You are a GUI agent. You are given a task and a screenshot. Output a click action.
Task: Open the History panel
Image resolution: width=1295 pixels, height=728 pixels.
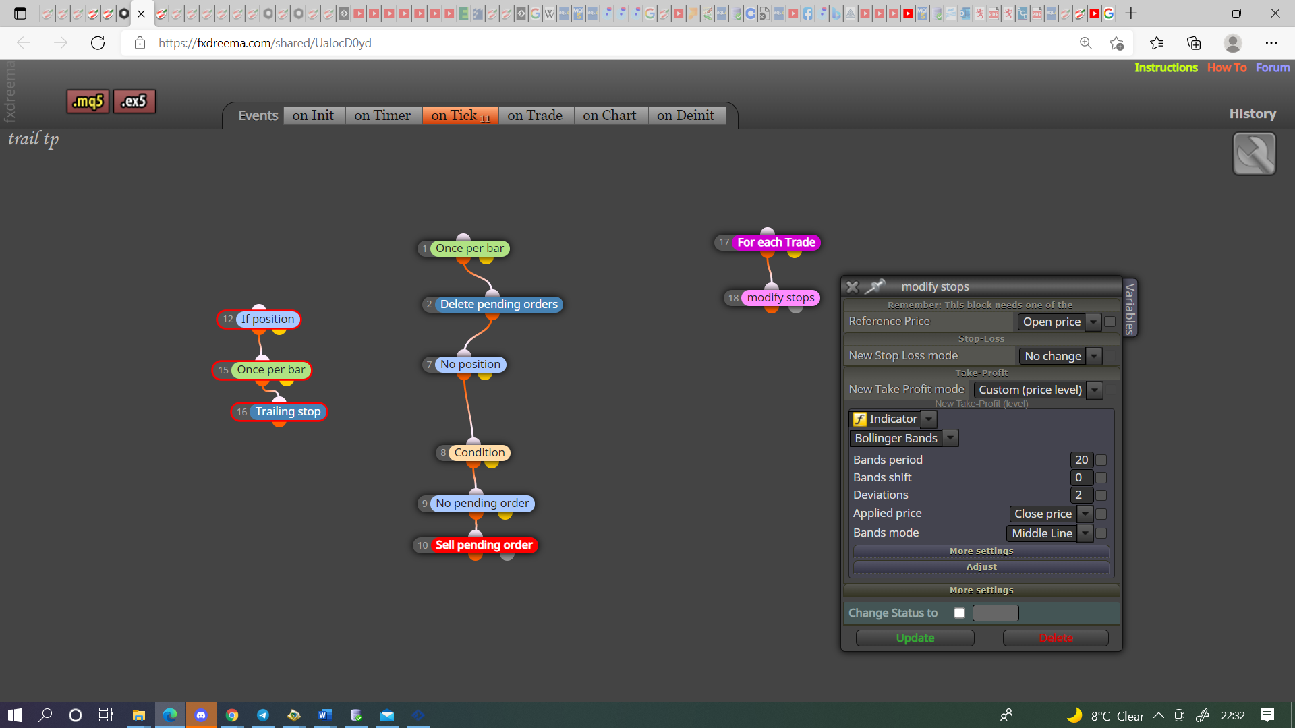pyautogui.click(x=1253, y=114)
